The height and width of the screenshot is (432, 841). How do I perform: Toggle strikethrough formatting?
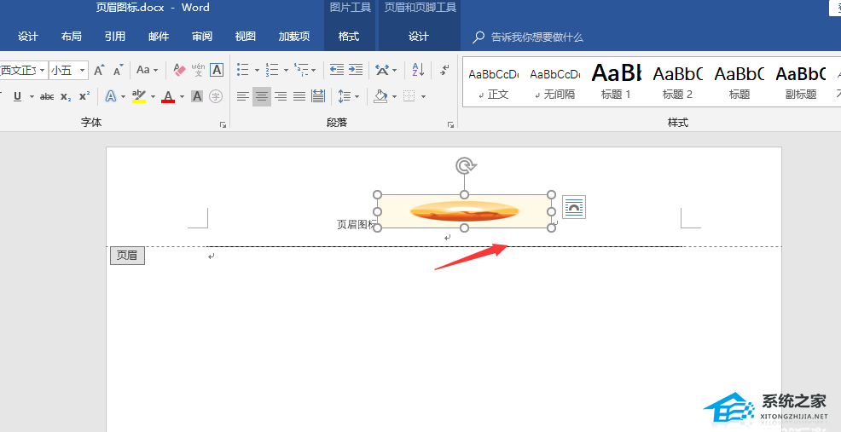[x=47, y=96]
